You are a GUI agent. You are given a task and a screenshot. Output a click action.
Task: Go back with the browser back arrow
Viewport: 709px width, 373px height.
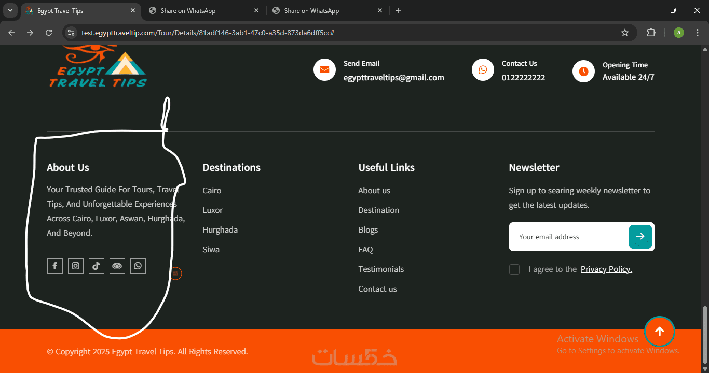(x=11, y=33)
